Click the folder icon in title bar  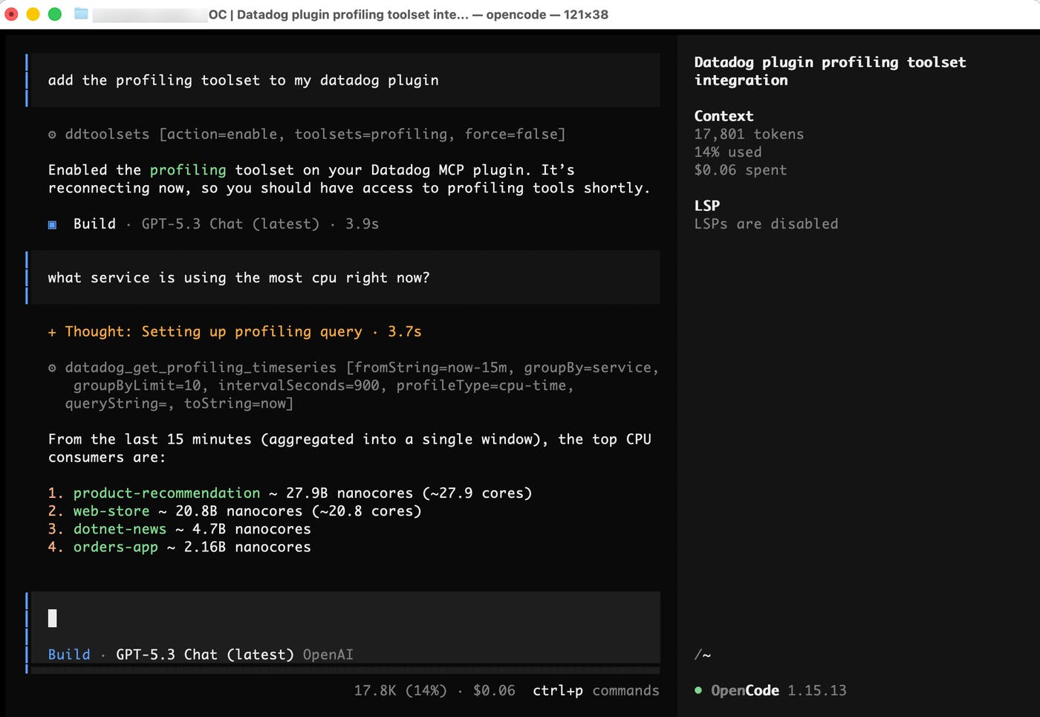81,14
